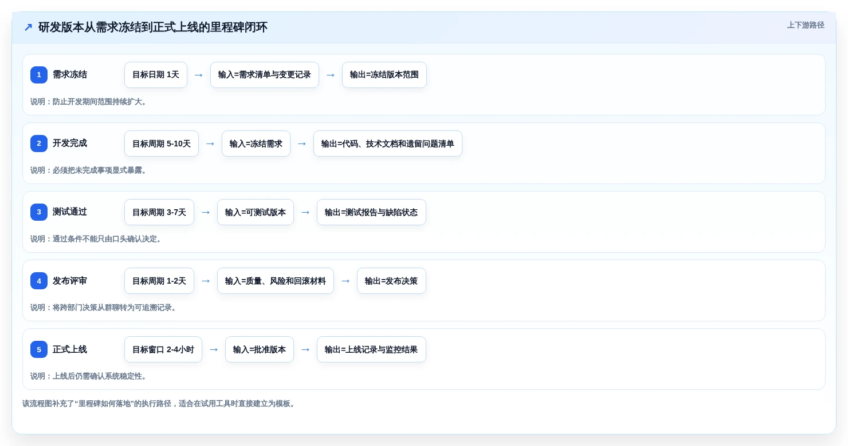
Task: Click the note 必须把未完成事项显式暴露
Action: click(x=90, y=170)
